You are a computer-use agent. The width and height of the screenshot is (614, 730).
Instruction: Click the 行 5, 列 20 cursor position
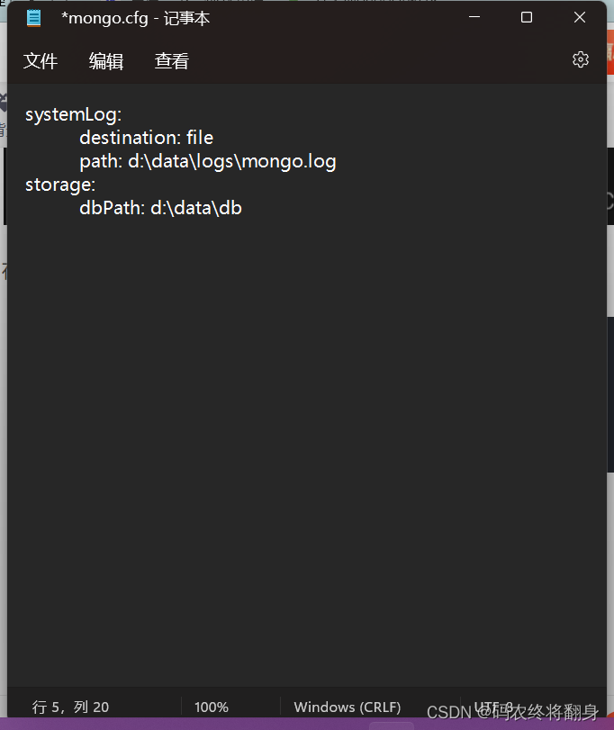click(70, 707)
